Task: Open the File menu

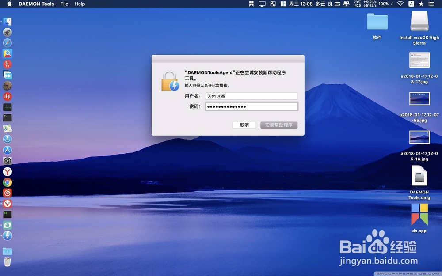Action: [64, 4]
